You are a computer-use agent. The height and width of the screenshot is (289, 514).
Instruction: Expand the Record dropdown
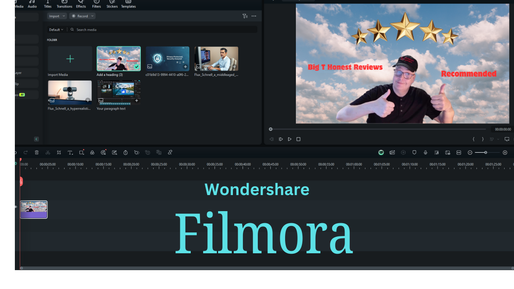click(82, 16)
